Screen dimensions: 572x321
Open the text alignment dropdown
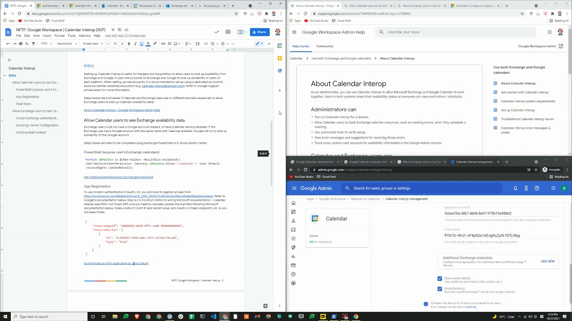[188, 44]
